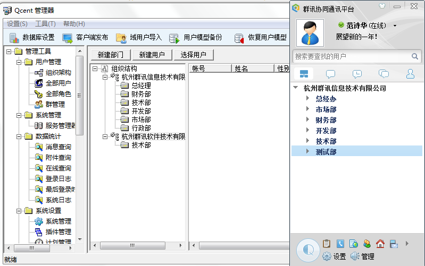Click the 新建部门 button
This screenshot has width=425, height=266.
click(111, 55)
